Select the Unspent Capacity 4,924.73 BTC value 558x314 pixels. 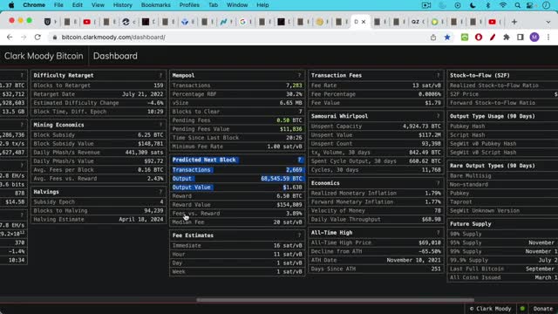coord(422,126)
